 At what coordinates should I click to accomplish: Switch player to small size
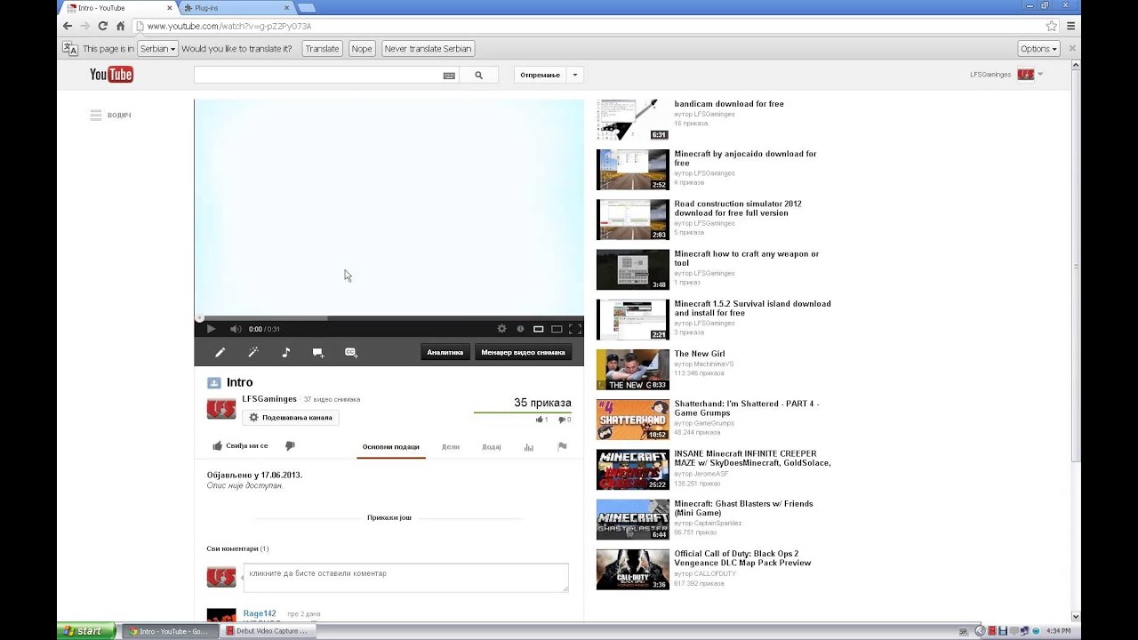tap(538, 329)
